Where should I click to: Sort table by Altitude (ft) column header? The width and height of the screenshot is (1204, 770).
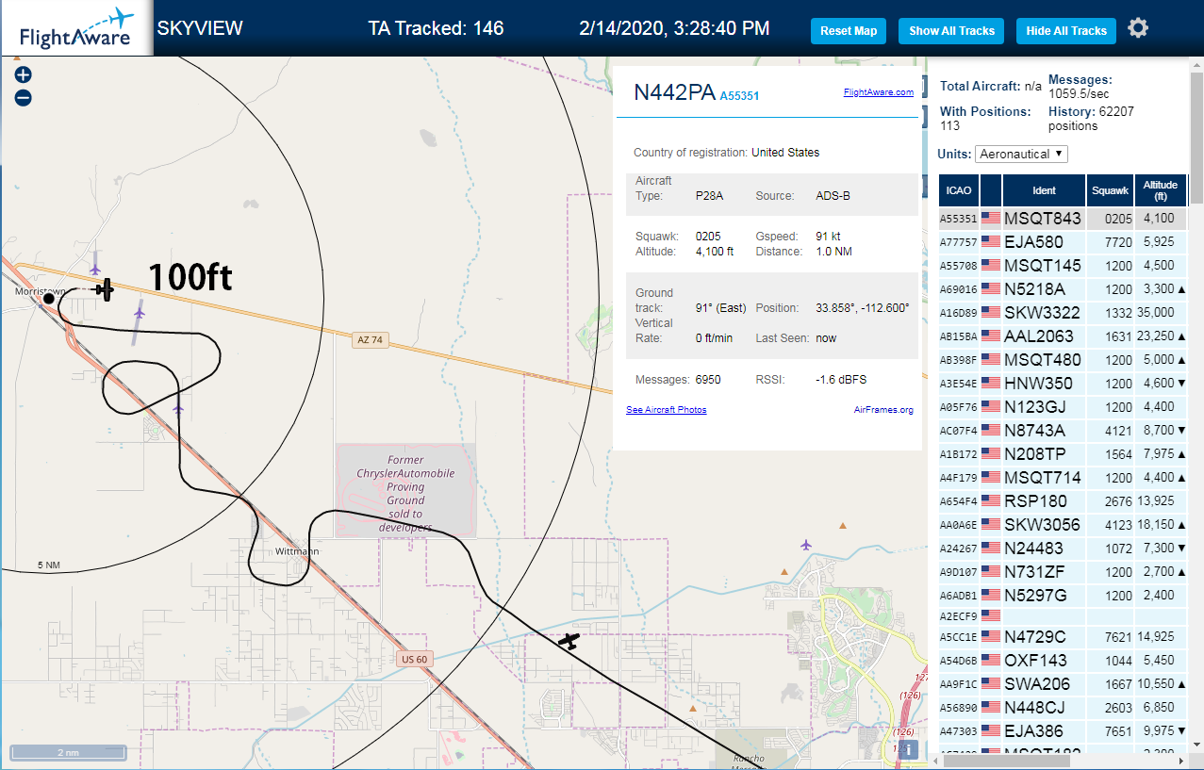tap(1161, 190)
